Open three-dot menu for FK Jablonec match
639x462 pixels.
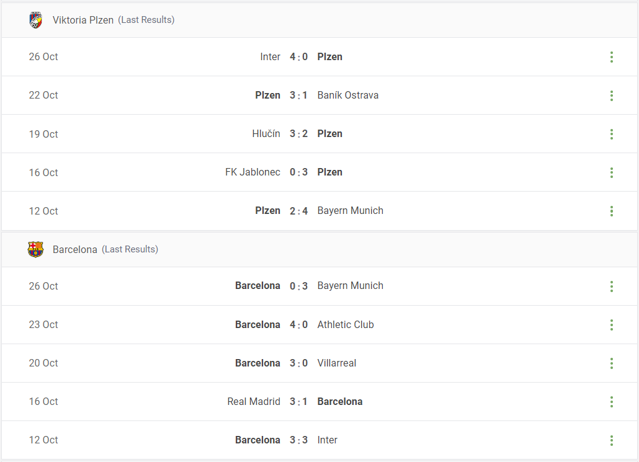[x=611, y=172]
